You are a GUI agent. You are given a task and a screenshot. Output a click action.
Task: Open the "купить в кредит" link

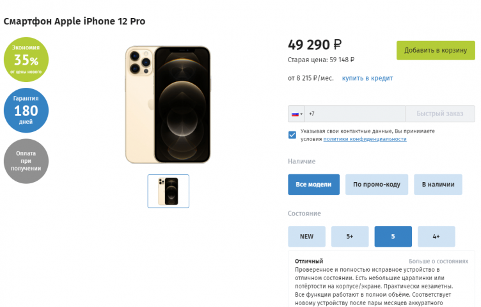(367, 78)
